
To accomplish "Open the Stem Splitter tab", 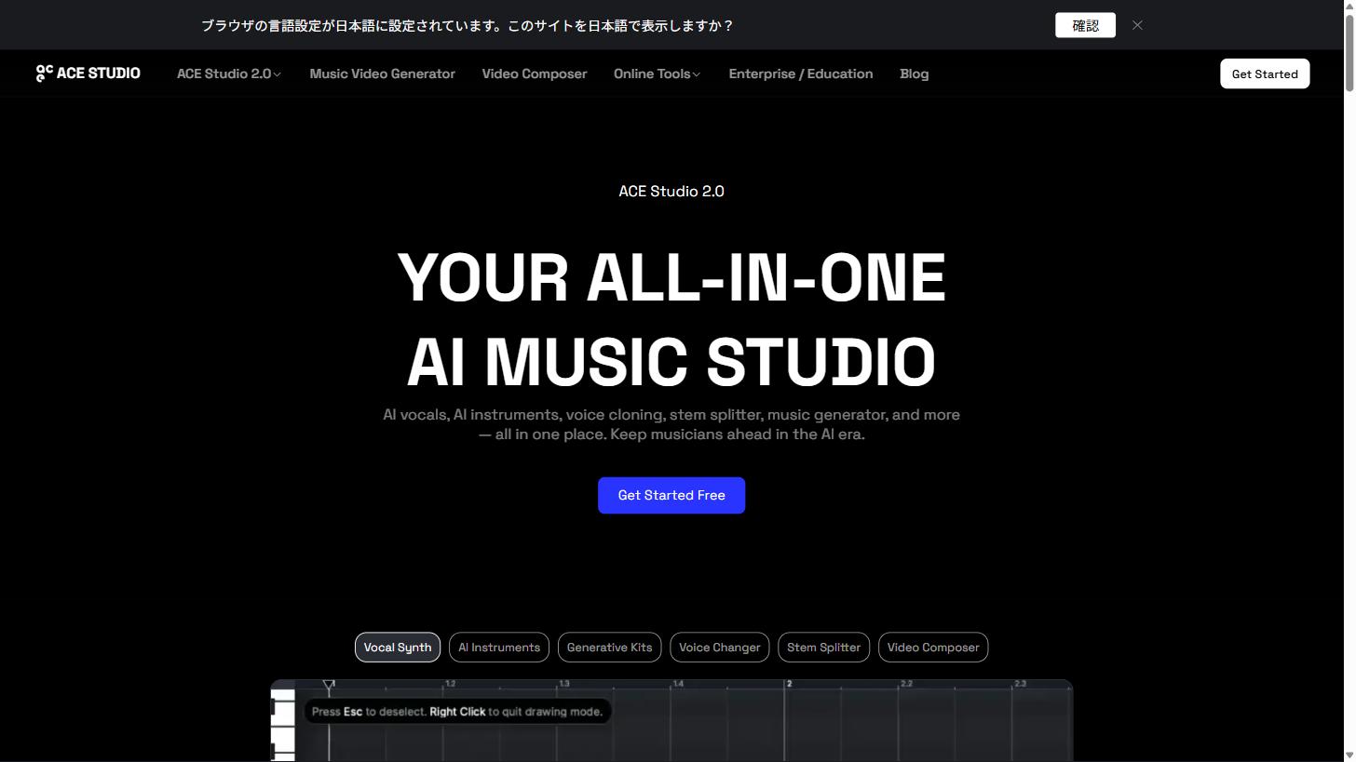I will tap(824, 648).
